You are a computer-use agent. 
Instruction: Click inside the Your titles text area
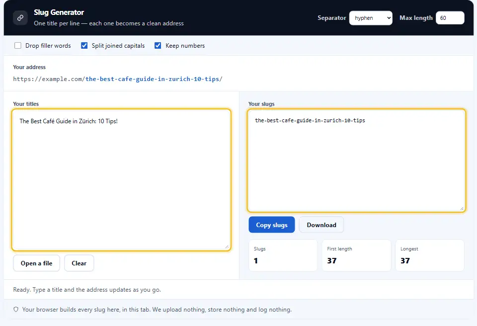tap(121, 180)
